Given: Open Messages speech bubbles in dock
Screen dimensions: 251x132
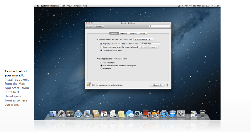Looking at the screenshot, I should click(x=130, y=114).
